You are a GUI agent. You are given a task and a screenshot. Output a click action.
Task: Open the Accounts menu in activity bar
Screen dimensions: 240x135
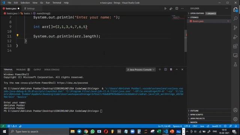(x=235, y=110)
